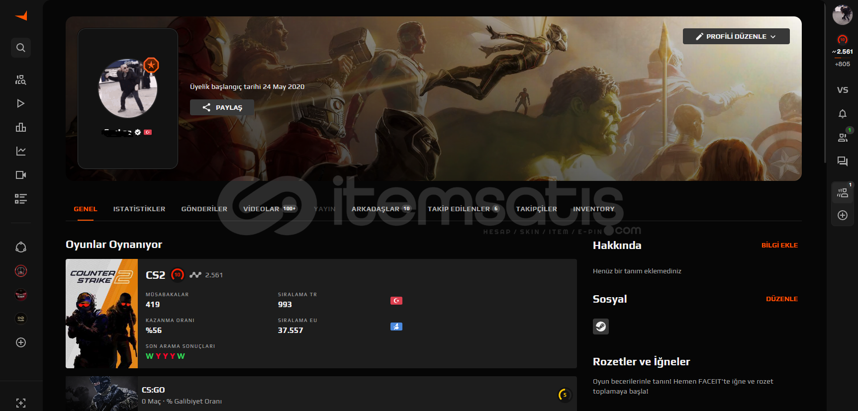Open the Gönderiler tab
This screenshot has height=411, width=858.
coord(204,209)
